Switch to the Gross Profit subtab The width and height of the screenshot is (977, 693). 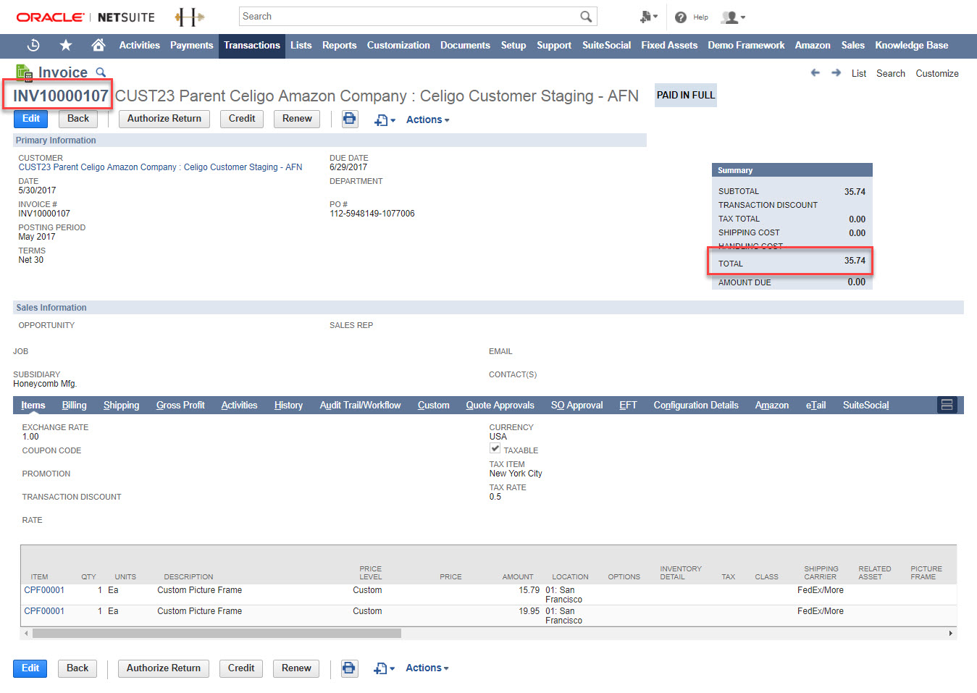coord(180,406)
